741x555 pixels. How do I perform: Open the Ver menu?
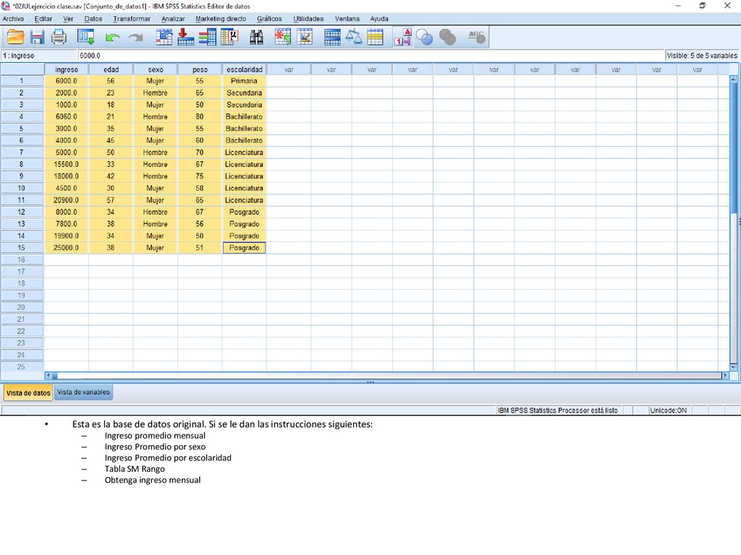tap(68, 19)
